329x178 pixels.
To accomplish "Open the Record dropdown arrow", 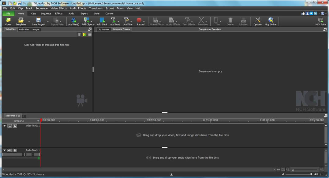I will point(144,21).
